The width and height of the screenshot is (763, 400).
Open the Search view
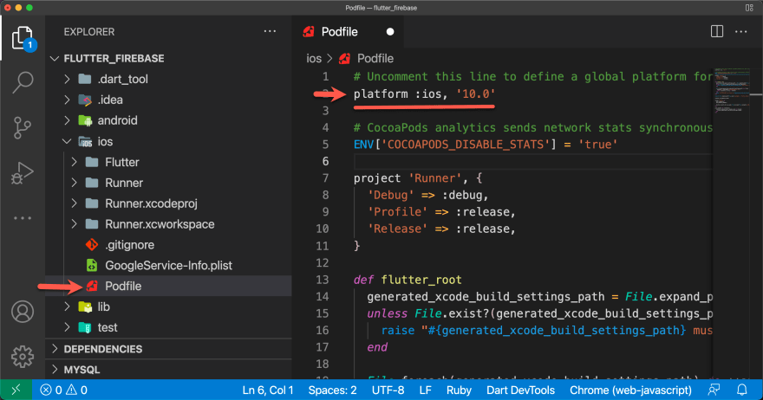point(23,82)
